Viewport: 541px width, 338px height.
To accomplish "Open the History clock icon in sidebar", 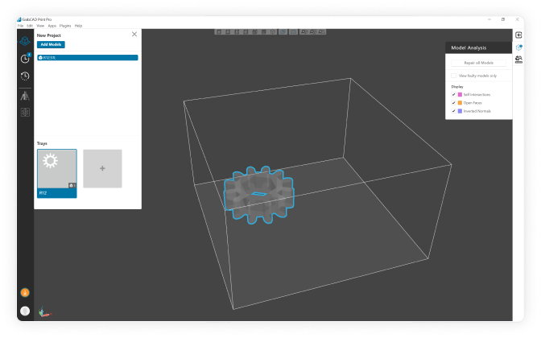I will (25, 76).
